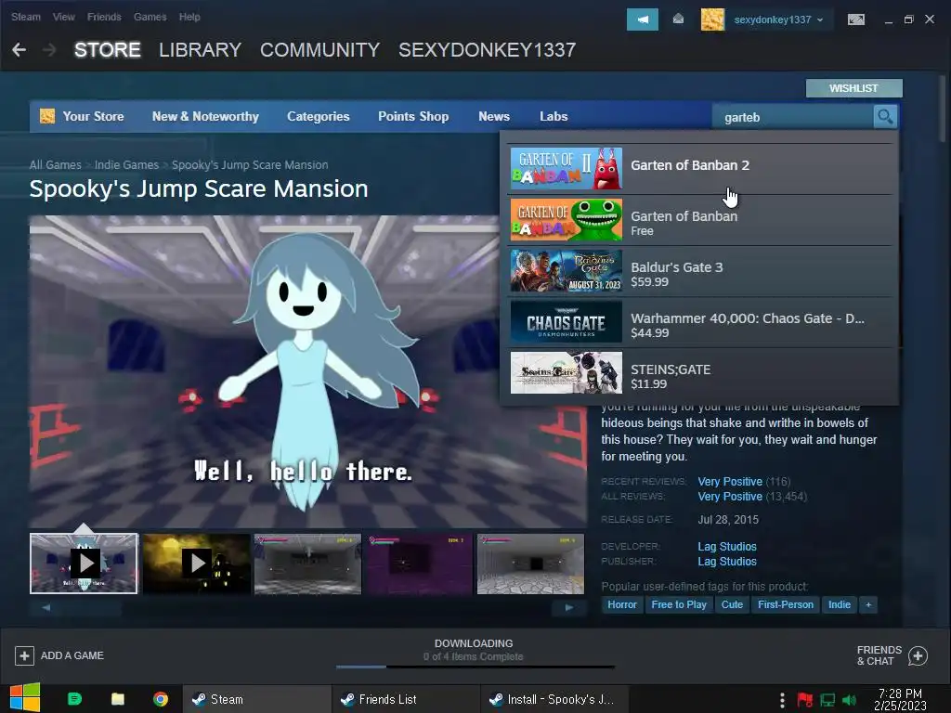This screenshot has width=951, height=713.
Task: Click the Free to Play tag
Action: coord(679,604)
